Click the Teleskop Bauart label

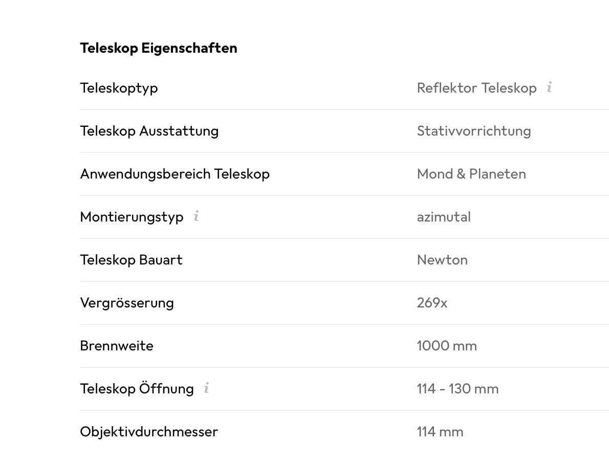[132, 260]
